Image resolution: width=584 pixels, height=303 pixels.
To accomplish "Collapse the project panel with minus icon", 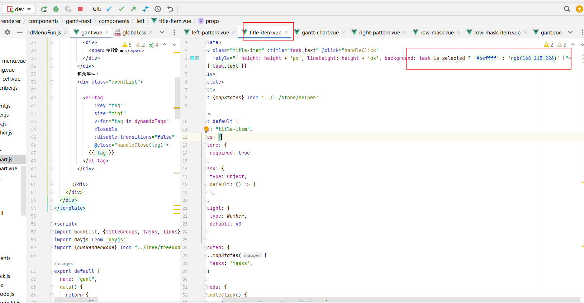I will pos(20,32).
